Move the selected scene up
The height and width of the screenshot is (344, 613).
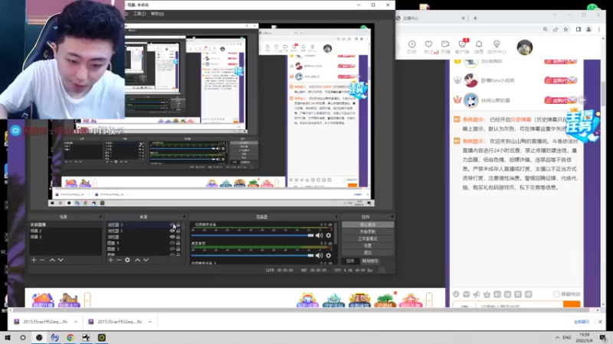click(52, 260)
